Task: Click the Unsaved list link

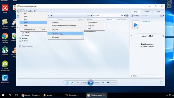Action: point(146,21)
